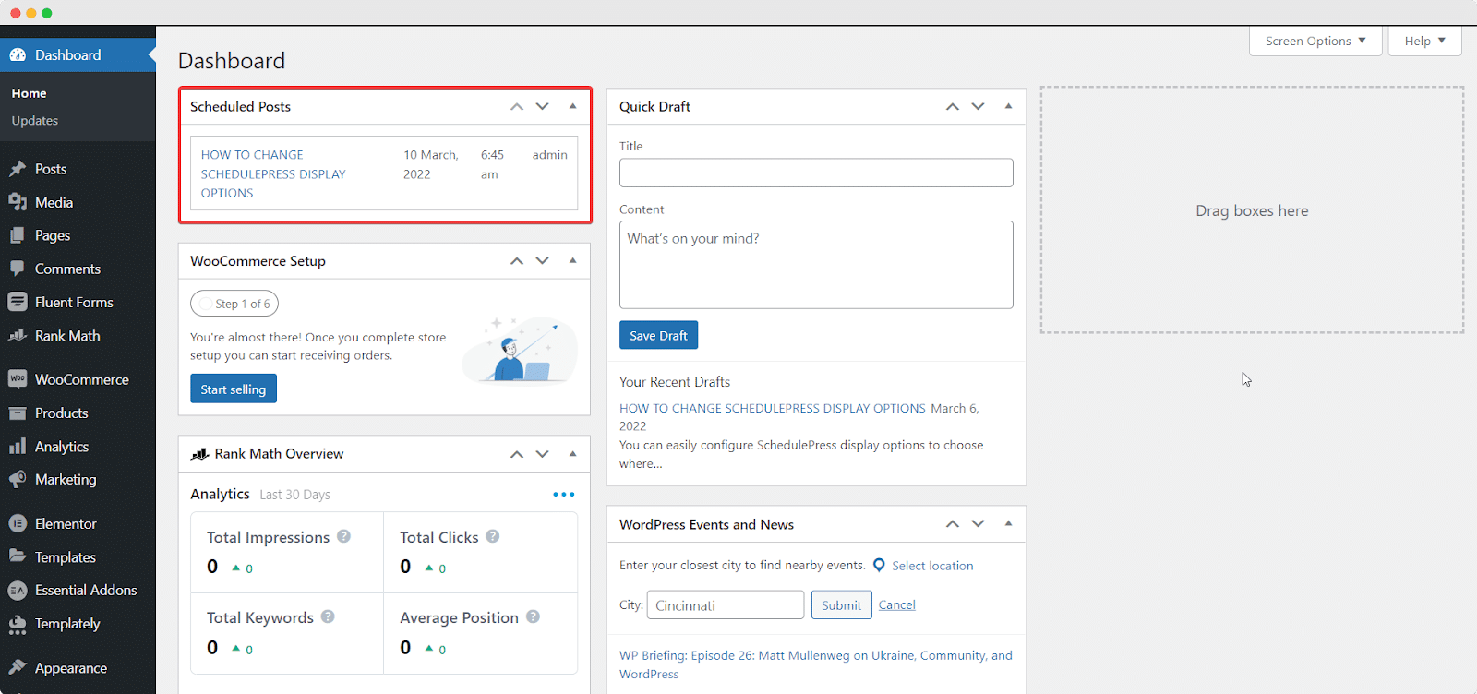Click the Fluent Forms icon
The width and height of the screenshot is (1477, 694).
tap(18, 302)
